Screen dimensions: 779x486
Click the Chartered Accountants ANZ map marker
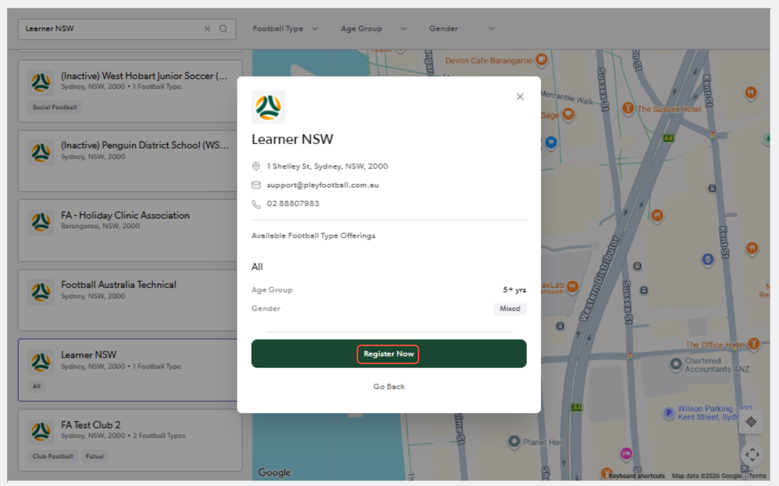676,364
